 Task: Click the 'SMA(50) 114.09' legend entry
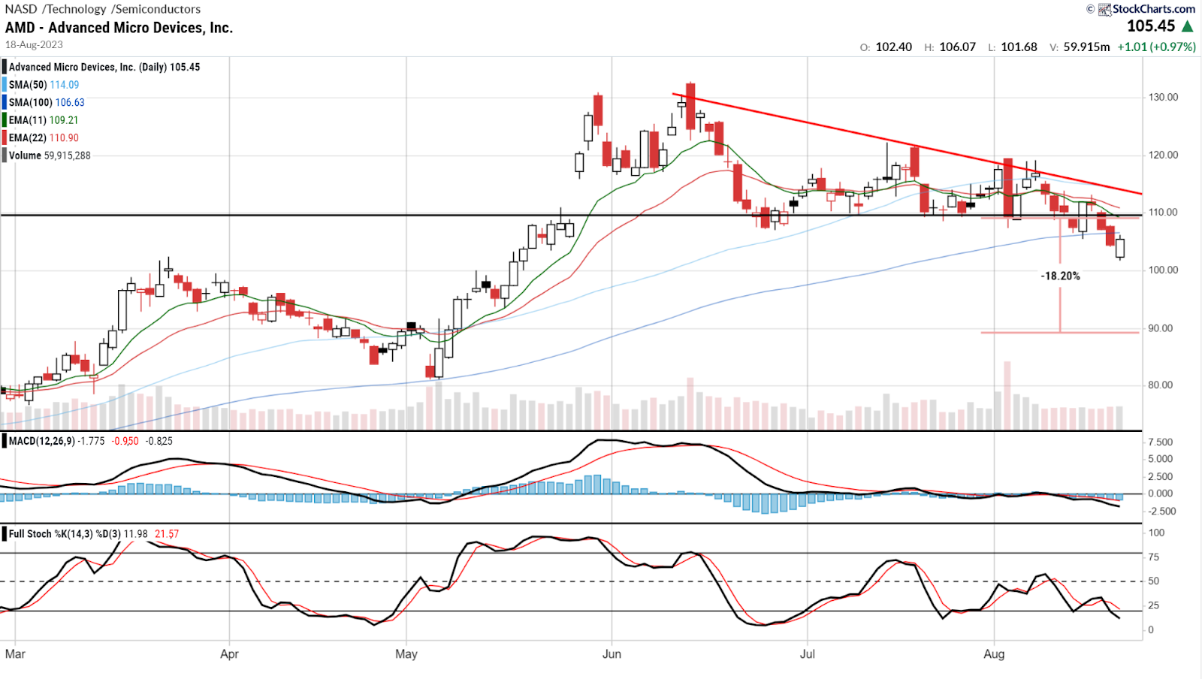coord(44,85)
